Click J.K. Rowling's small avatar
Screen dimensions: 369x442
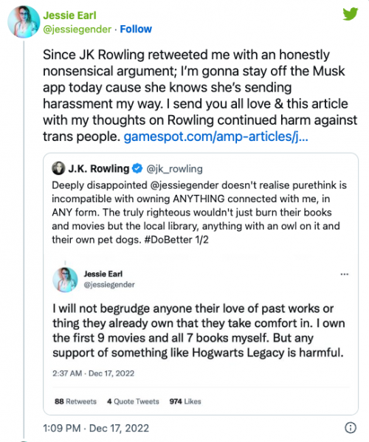point(58,168)
